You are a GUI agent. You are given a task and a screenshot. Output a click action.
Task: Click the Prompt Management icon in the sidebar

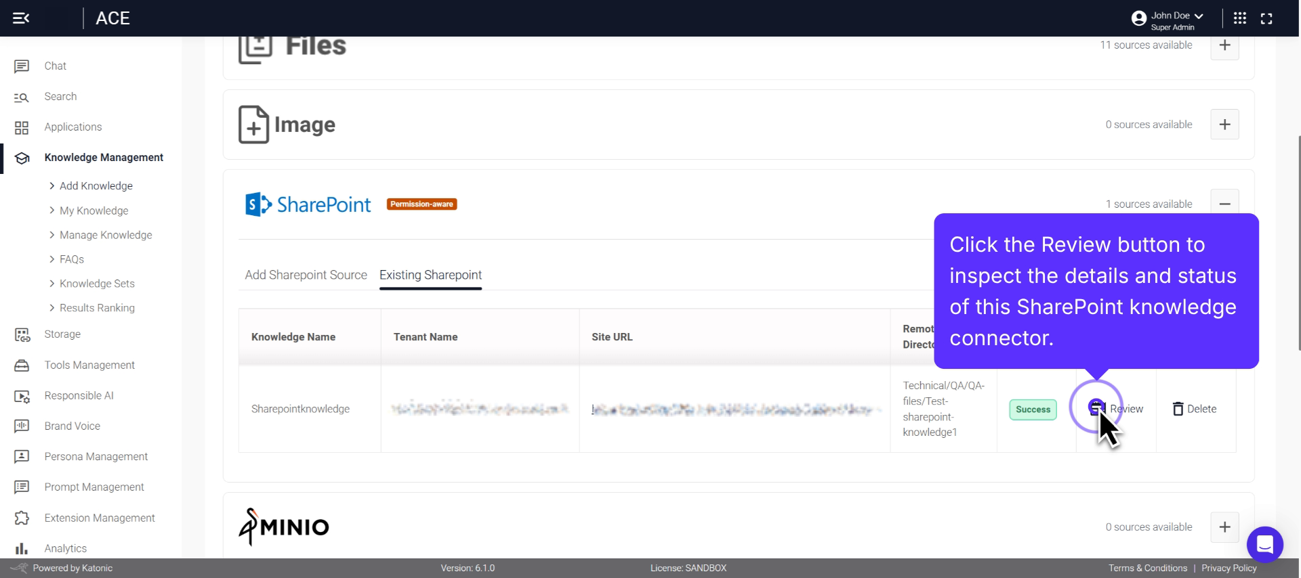22,487
